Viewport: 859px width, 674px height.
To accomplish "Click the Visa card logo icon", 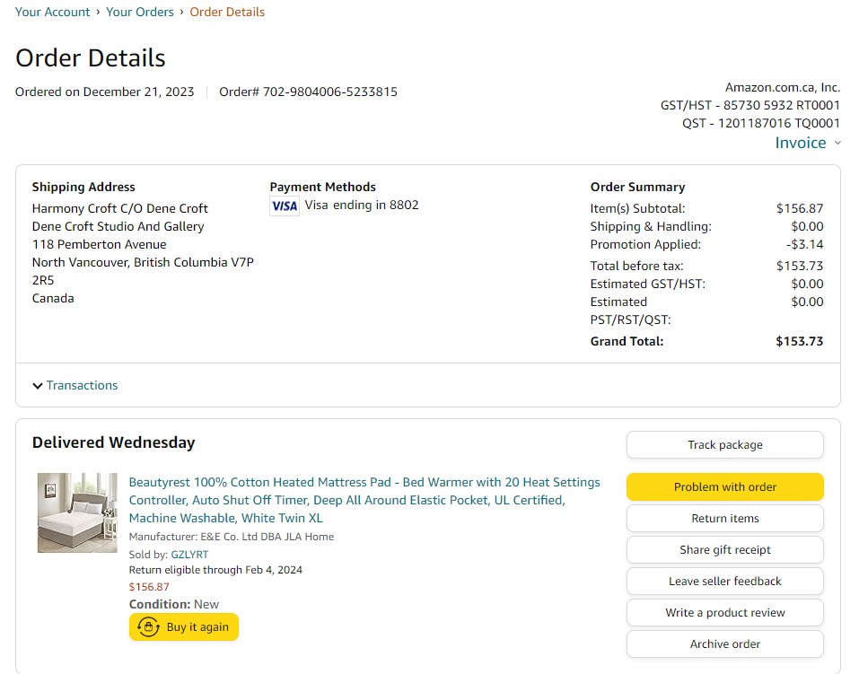I will (285, 206).
